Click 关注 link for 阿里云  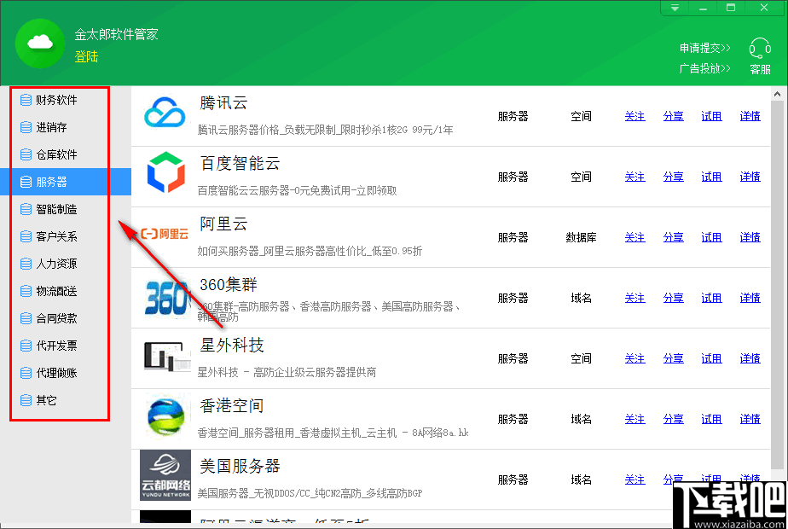[634, 237]
